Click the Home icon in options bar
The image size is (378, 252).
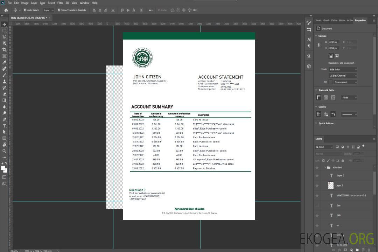tap(6, 10)
